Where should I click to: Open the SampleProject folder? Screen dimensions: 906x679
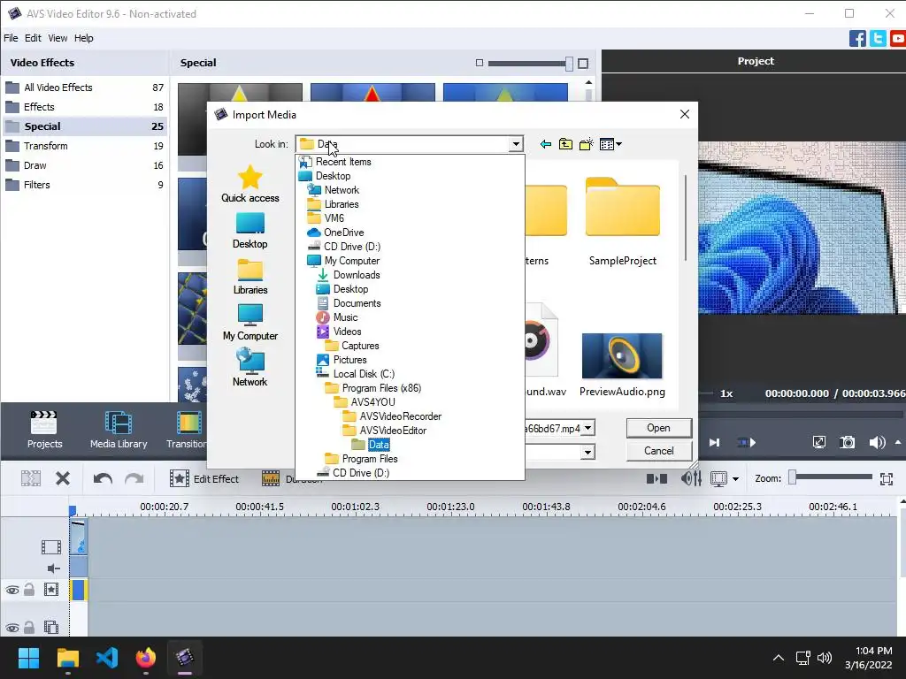tap(622, 222)
